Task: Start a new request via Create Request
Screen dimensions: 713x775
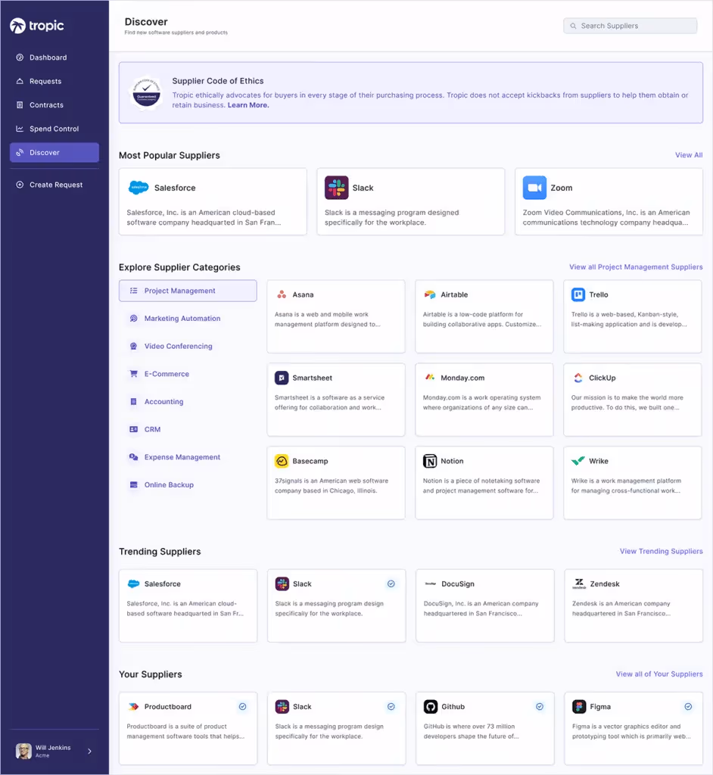Action: click(54, 185)
